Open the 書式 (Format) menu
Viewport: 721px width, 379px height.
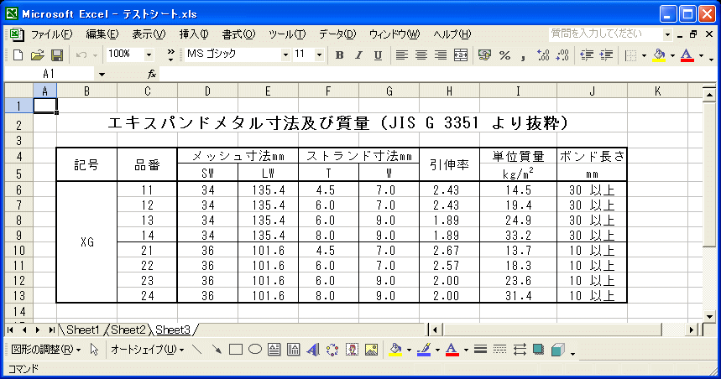(238, 34)
